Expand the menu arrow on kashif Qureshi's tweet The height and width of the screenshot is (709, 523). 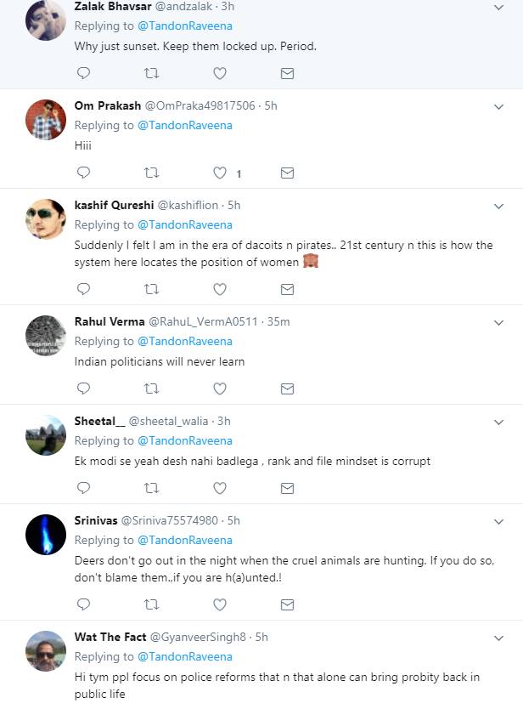pyautogui.click(x=500, y=206)
